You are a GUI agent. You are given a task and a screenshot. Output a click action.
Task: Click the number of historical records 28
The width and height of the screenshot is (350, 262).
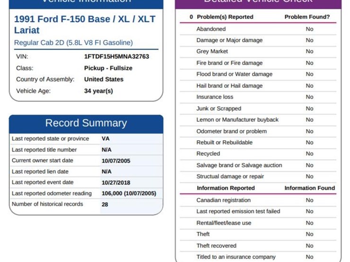(105, 204)
